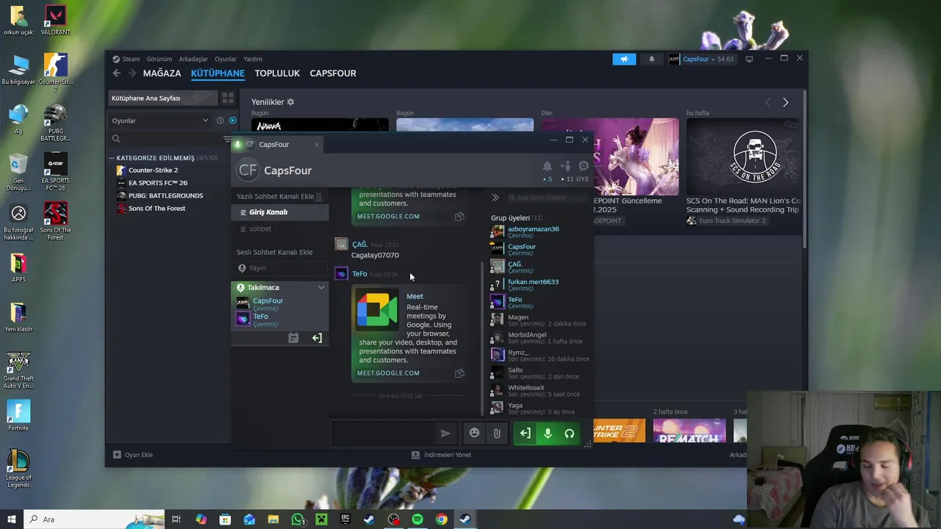Sort library by recent activity clock icon
Viewport: 941px width, 529px height.
pos(220,120)
